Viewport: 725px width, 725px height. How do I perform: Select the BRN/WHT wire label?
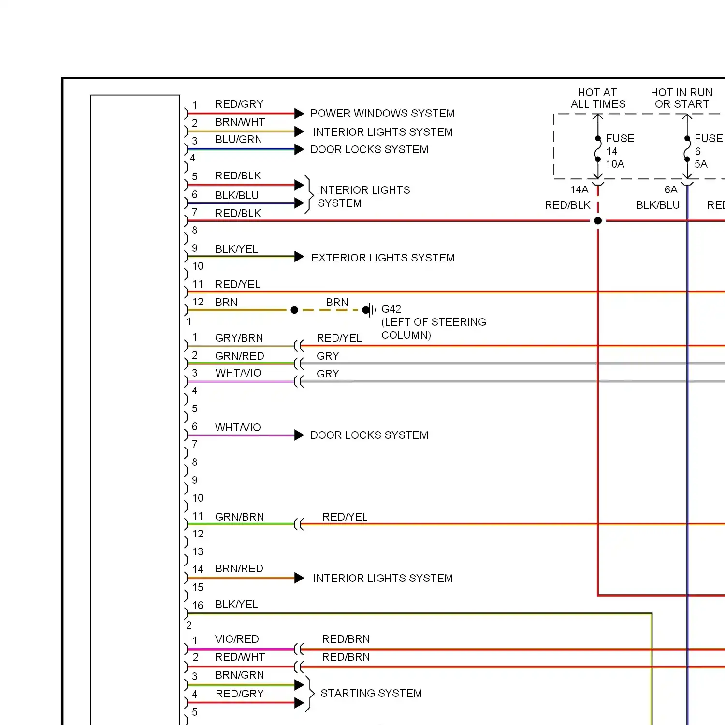point(240,122)
